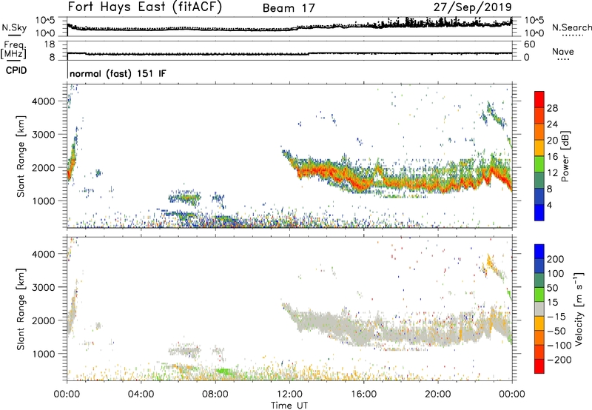
Task: Click the 'N.Sky' legend label
Action: tap(14, 27)
